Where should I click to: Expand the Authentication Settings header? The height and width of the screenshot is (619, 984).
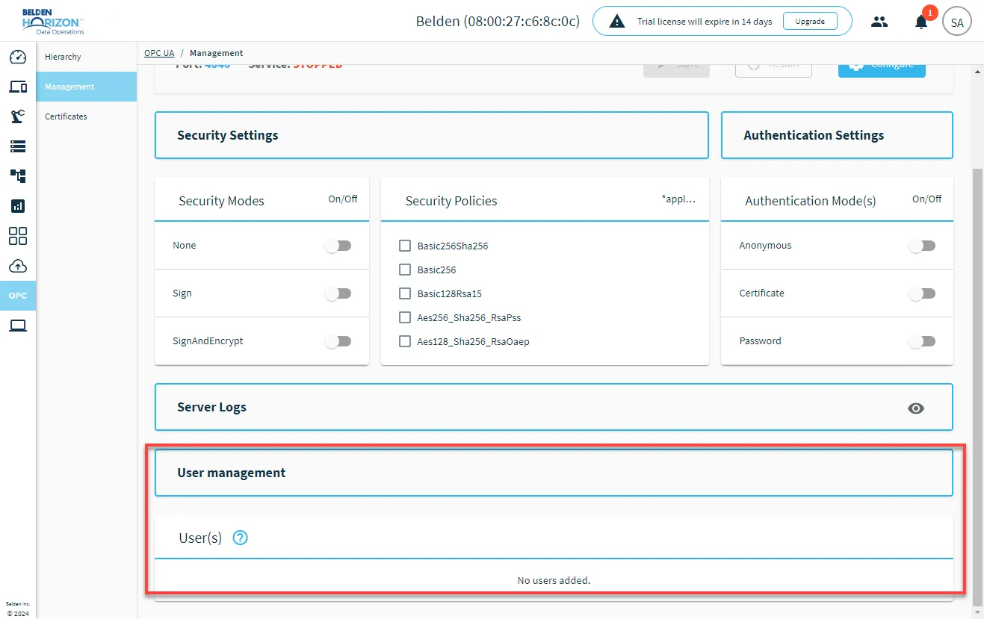[x=837, y=135]
